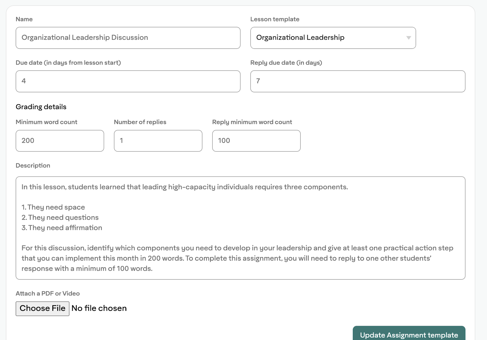Click Update Assignment template button
Screen dimensions: 487x340
click(409, 335)
